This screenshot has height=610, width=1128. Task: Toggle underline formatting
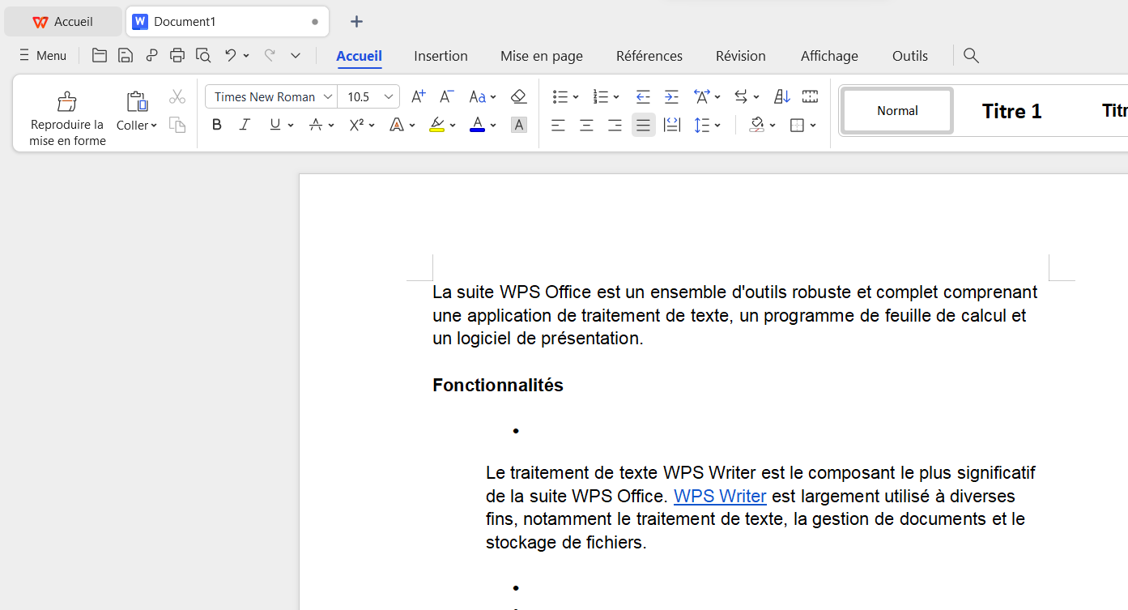[x=275, y=125]
